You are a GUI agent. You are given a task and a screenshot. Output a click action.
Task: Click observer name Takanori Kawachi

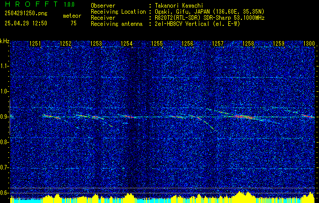tap(179, 6)
